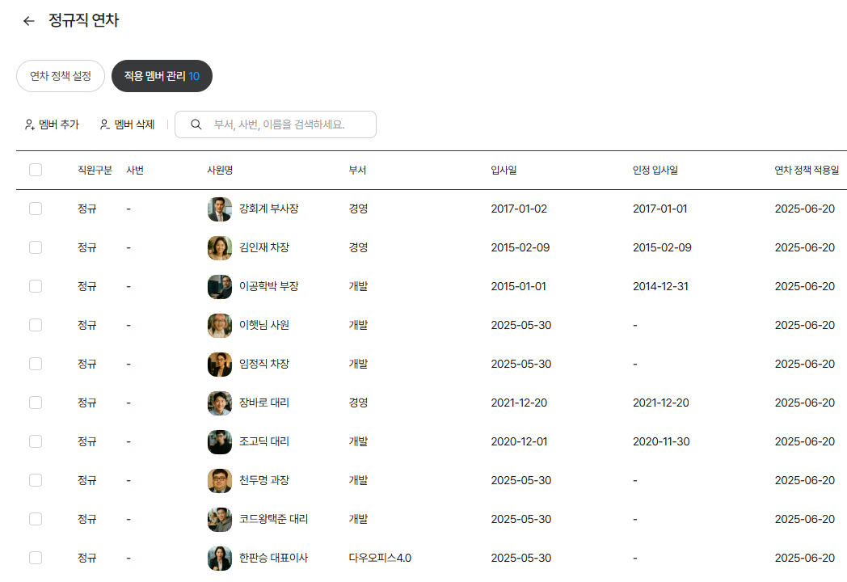The image size is (847, 582).
Task: Click 강회계 부사장's profile photo
Action: tap(220, 209)
